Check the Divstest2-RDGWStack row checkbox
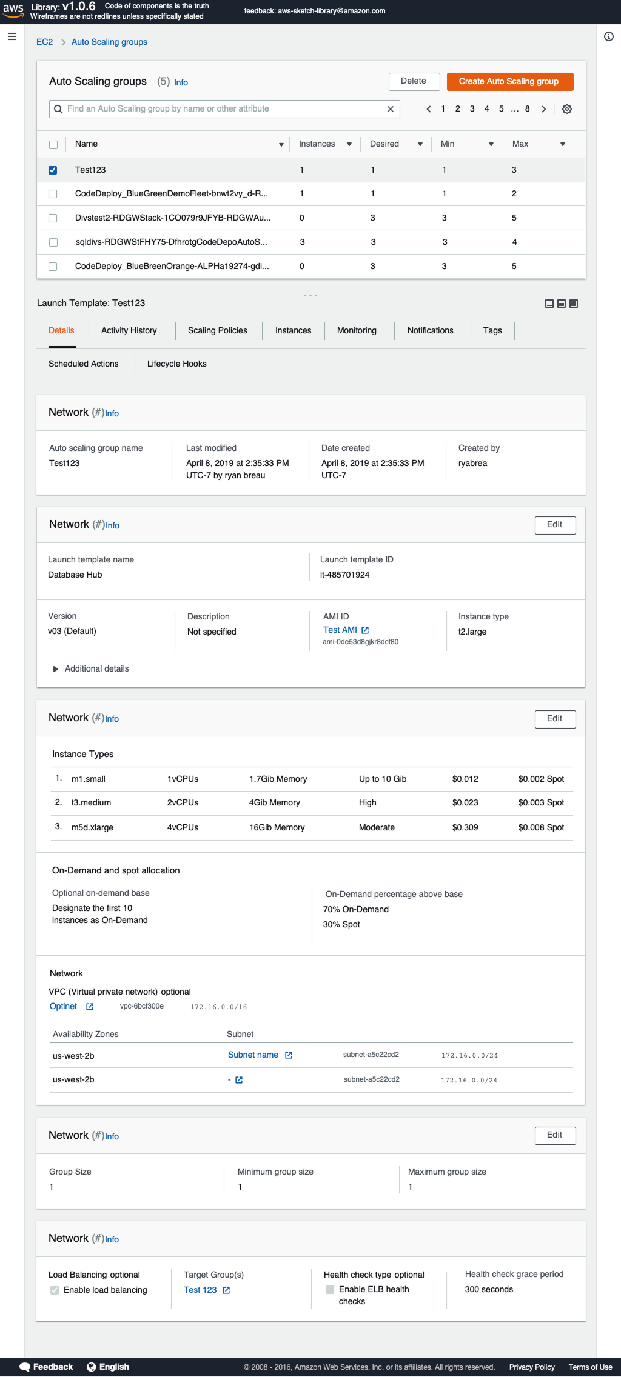Image resolution: width=621 pixels, height=1377 pixels. (53, 218)
